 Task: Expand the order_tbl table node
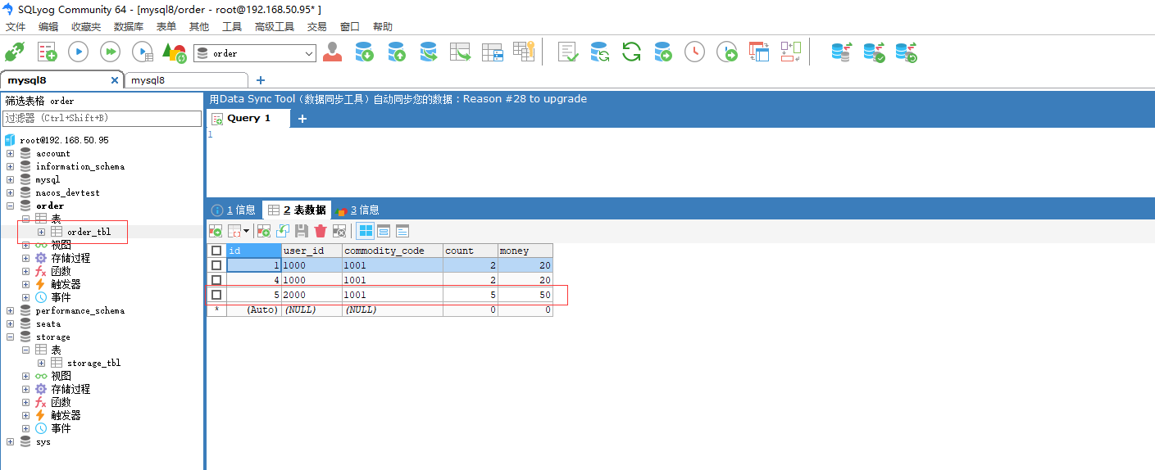coord(41,232)
